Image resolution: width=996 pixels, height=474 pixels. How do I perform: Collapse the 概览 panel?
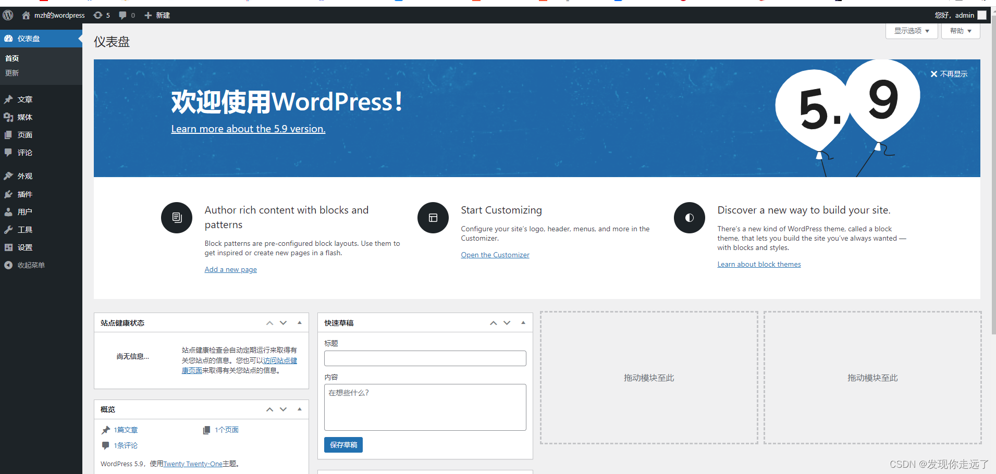(x=300, y=409)
